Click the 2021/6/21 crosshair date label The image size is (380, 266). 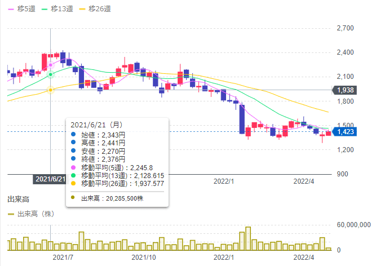(50, 179)
